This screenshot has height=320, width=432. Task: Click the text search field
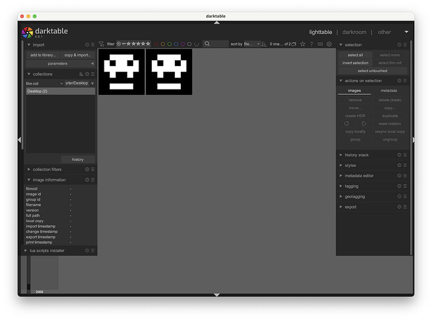pos(216,44)
